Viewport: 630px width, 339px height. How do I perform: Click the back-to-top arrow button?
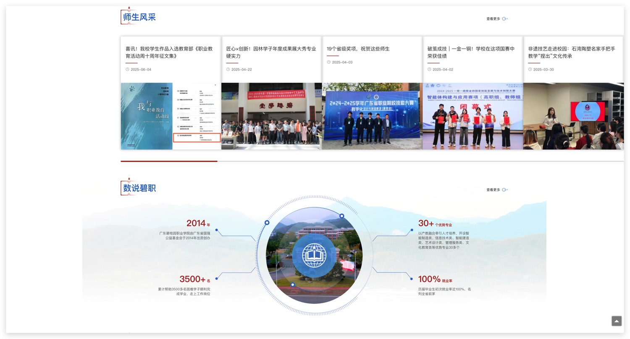(616, 321)
